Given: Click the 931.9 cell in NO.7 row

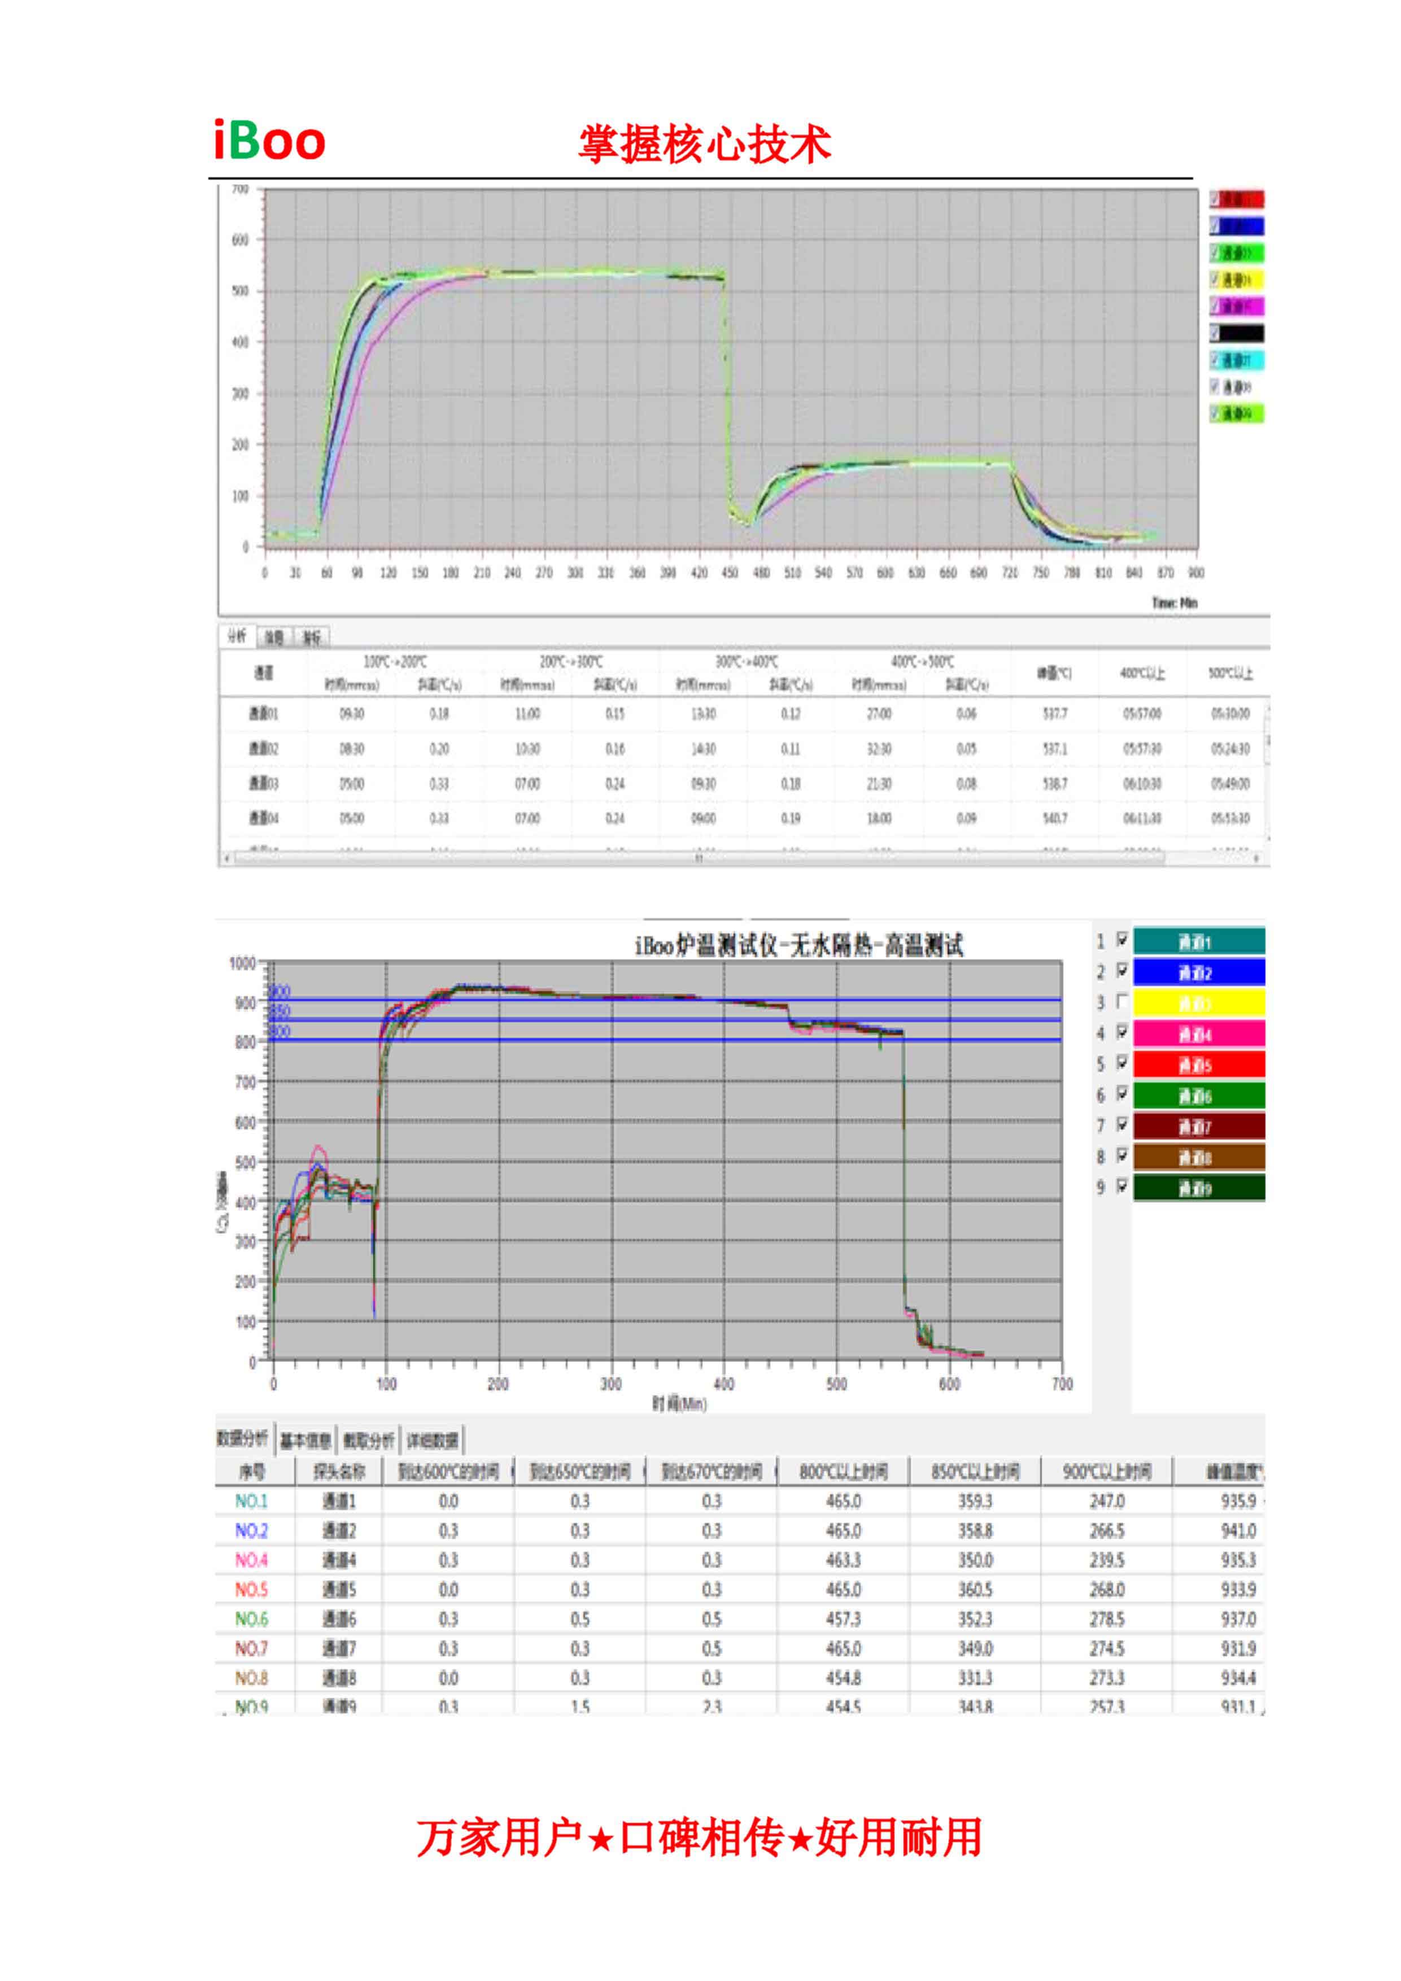Looking at the screenshot, I should 1238,1648.
